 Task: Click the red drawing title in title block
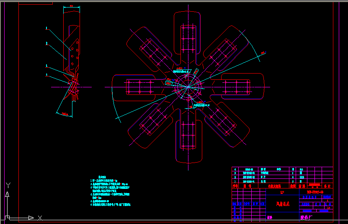point(283,204)
